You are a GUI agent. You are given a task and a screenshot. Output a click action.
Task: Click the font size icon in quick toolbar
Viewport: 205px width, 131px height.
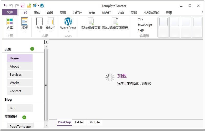point(5,5)
